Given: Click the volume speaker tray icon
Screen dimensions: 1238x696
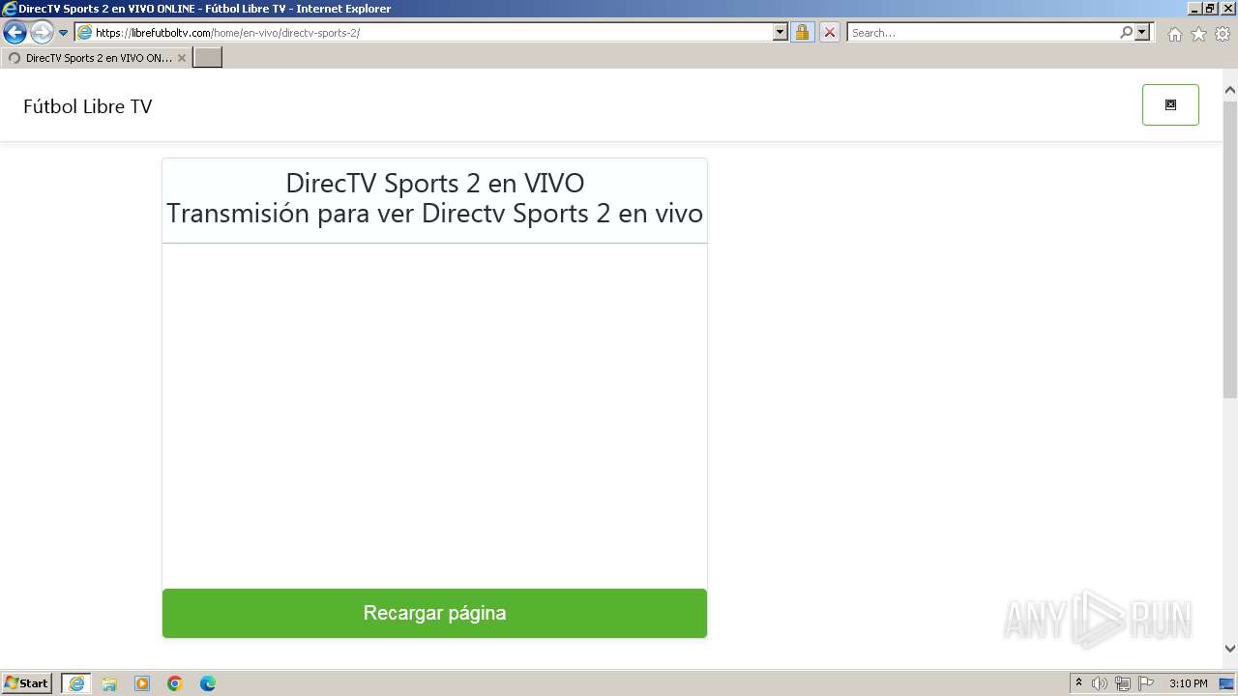Looking at the screenshot, I should coord(1100,683).
